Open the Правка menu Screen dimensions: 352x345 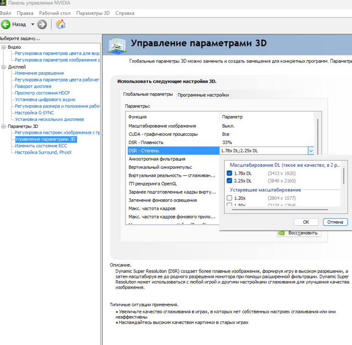25,13
